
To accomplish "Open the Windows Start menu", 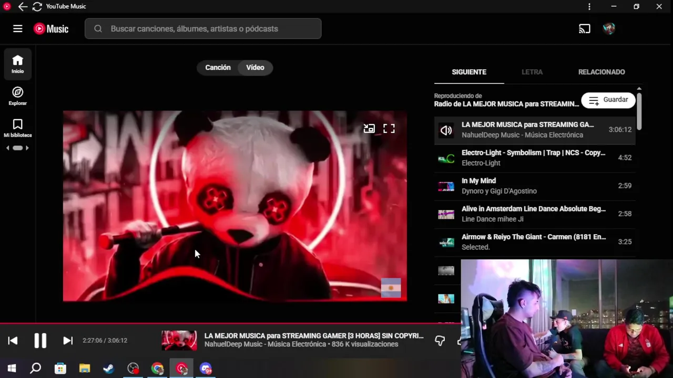I will point(12,369).
